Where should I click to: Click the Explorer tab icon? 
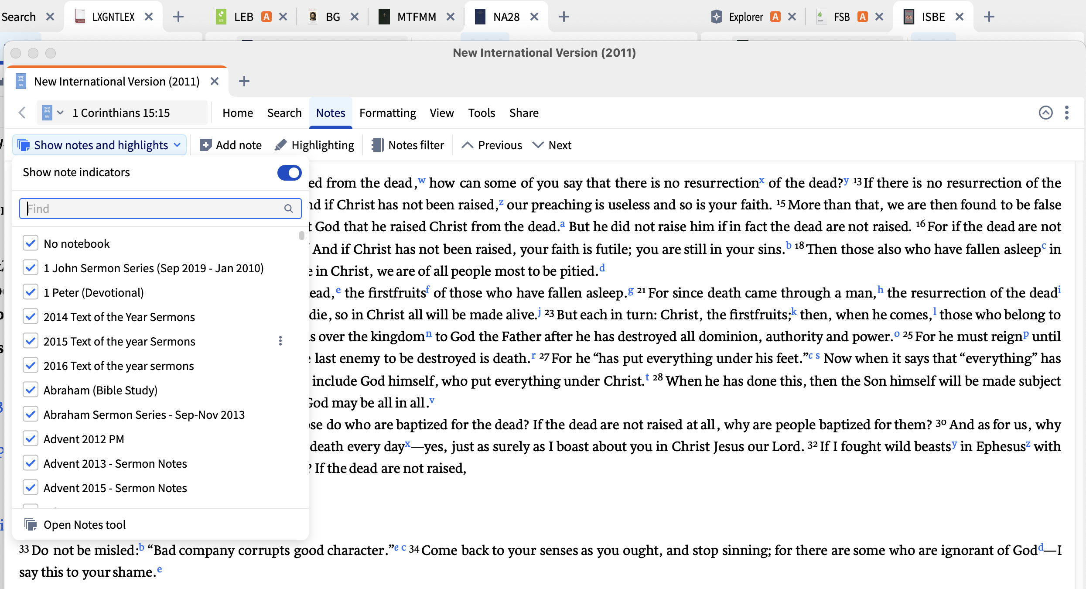click(716, 17)
